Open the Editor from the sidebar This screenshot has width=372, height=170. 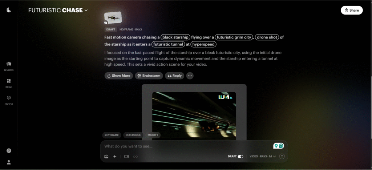click(x=9, y=100)
